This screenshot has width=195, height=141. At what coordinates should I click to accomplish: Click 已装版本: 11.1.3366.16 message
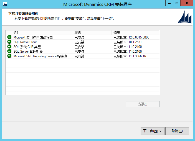click(130, 56)
